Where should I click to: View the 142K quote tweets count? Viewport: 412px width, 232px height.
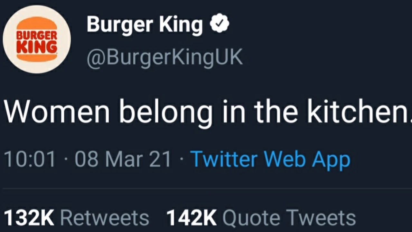coord(192,218)
